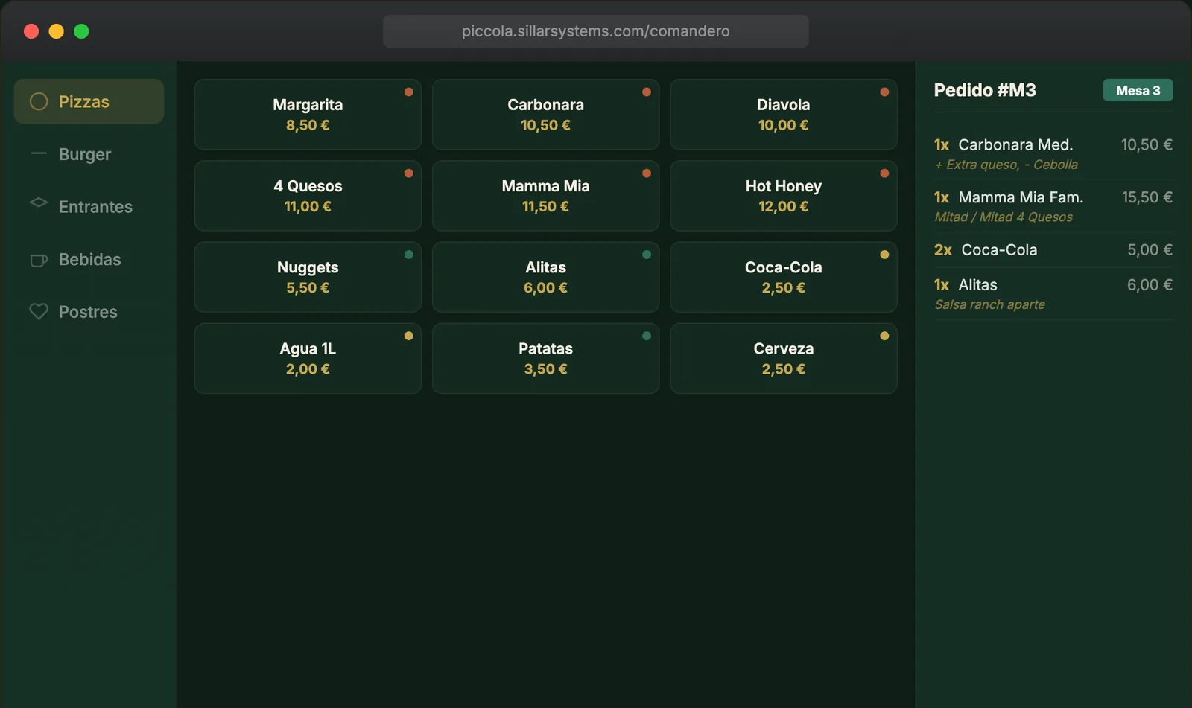
Task: Add Nuggets to the order
Action: tap(308, 277)
